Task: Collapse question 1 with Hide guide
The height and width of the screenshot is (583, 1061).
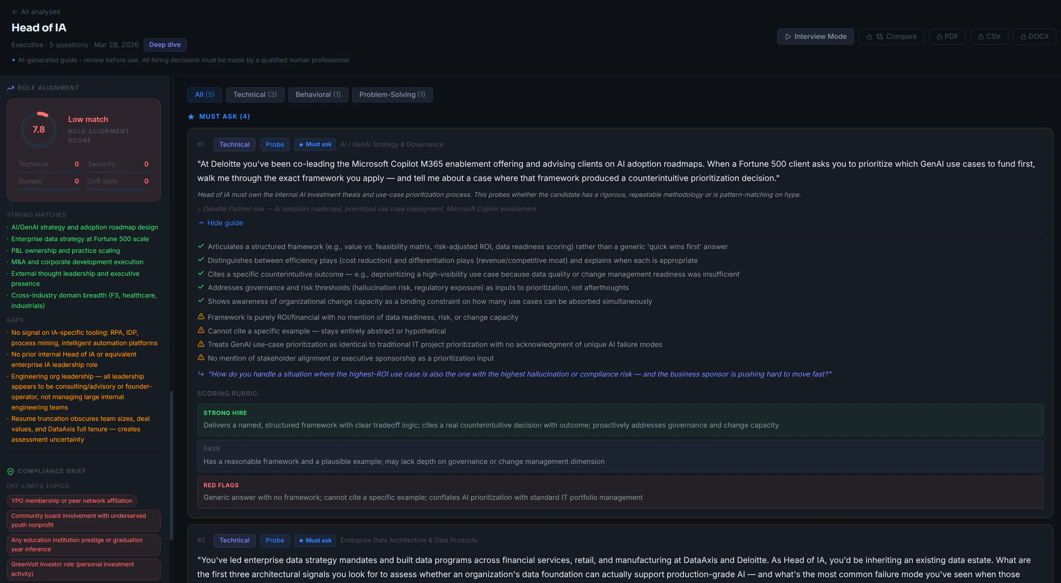Action: [x=221, y=223]
